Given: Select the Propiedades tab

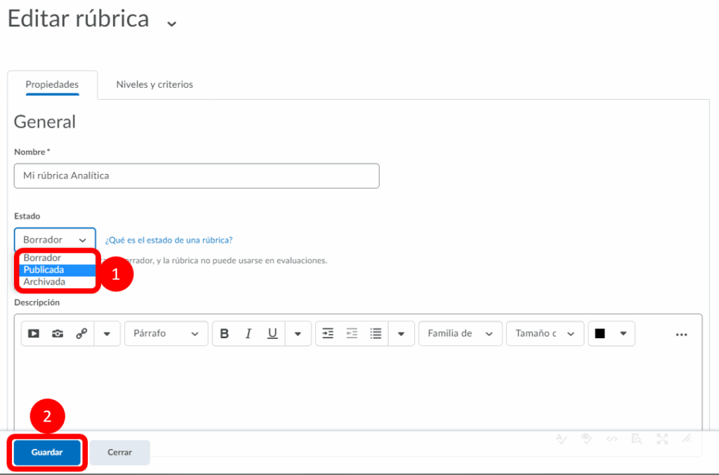Looking at the screenshot, I should (52, 85).
